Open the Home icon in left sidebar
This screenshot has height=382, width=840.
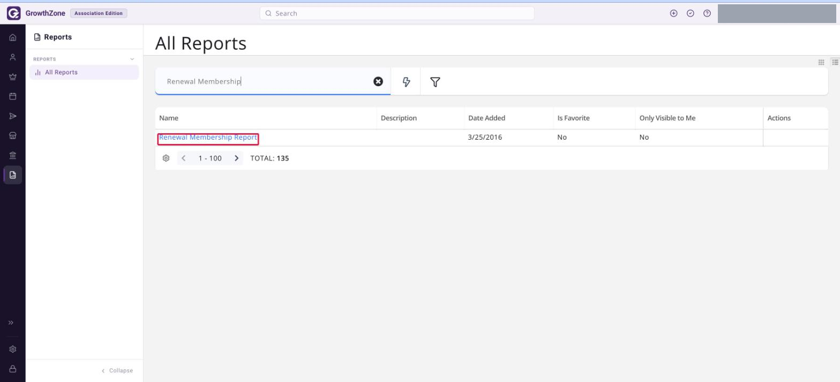point(13,37)
